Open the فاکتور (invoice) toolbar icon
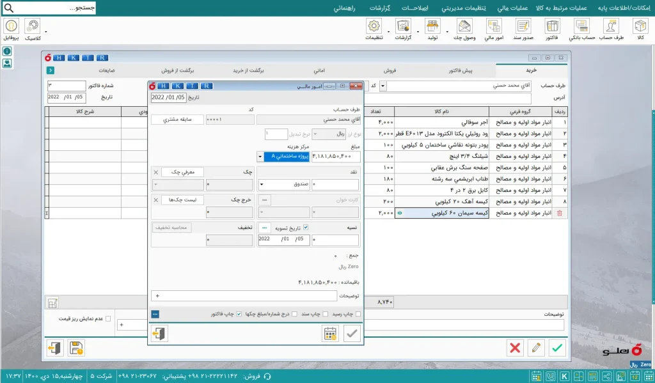This screenshot has height=383, width=655. [552, 29]
